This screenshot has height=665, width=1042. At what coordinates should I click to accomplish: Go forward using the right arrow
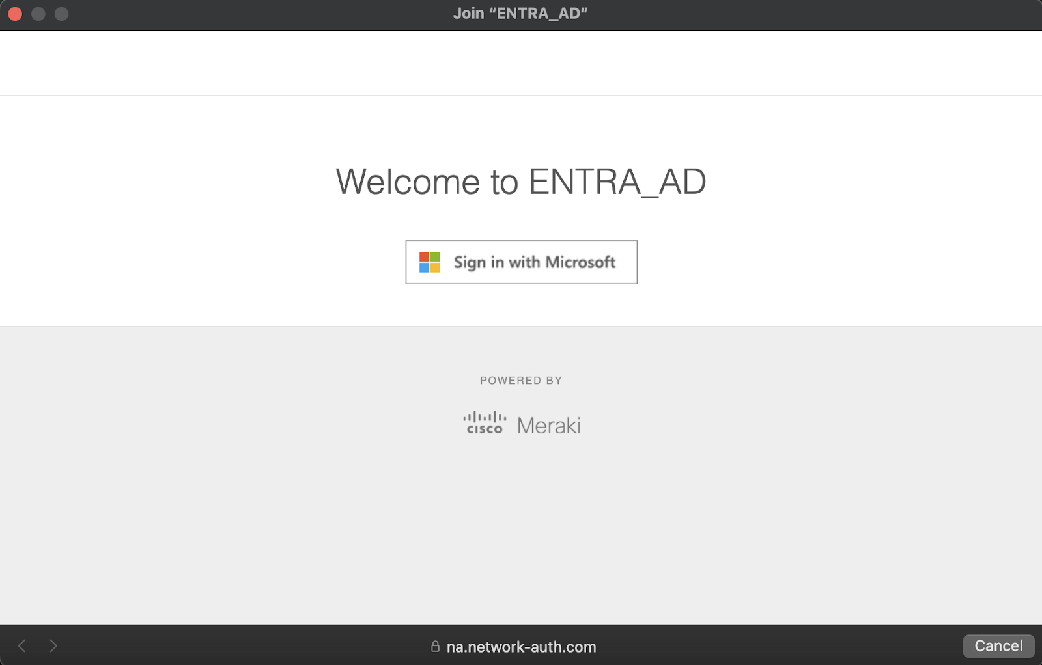point(53,646)
